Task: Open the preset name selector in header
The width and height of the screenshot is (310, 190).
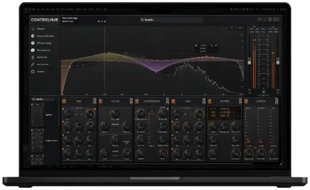Action: (x=70, y=19)
